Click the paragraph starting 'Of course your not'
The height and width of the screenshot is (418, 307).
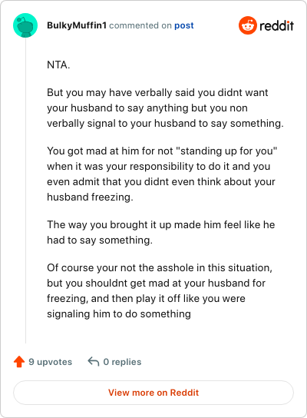click(x=160, y=290)
